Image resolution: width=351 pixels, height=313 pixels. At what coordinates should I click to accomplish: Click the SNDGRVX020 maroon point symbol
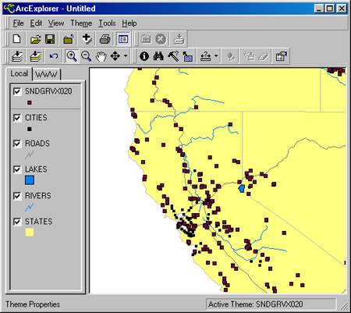[30, 103]
